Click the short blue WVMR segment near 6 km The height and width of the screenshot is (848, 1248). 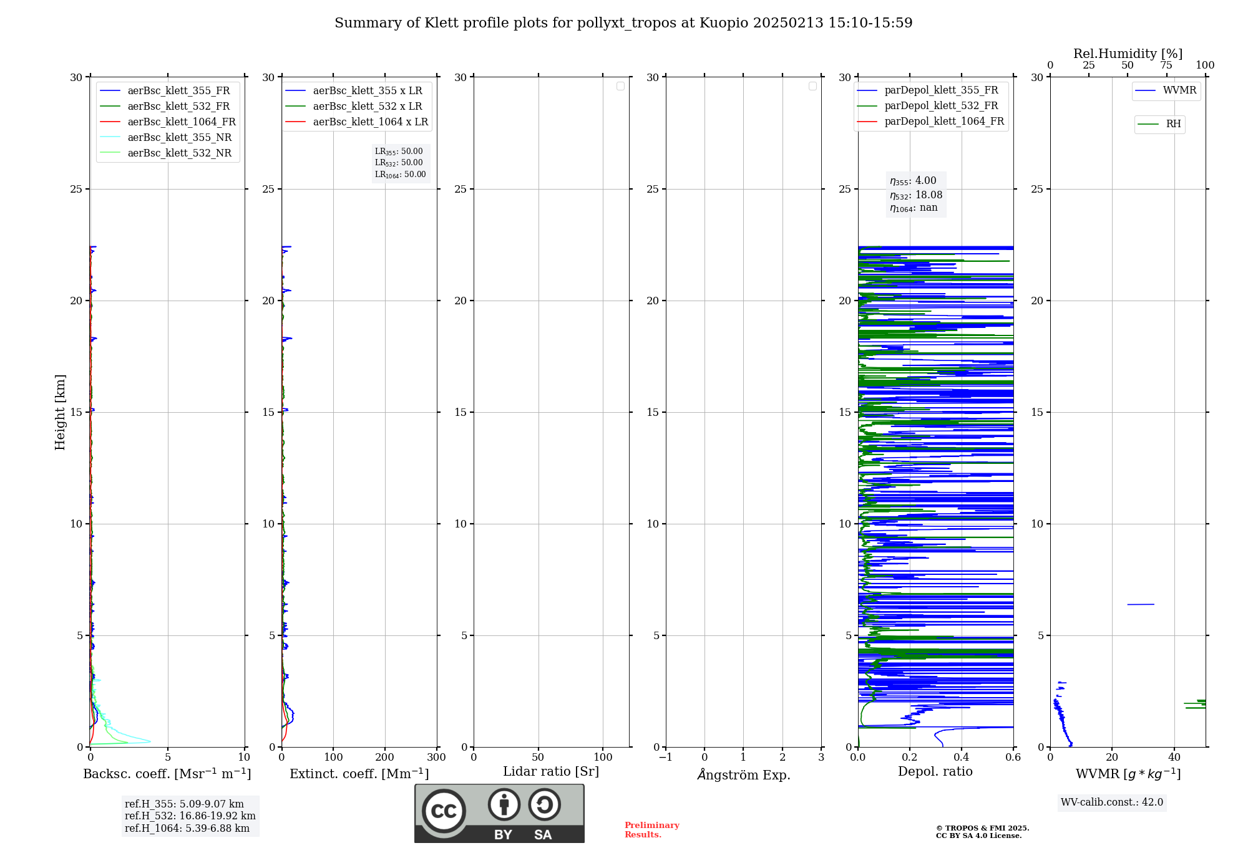[1141, 604]
